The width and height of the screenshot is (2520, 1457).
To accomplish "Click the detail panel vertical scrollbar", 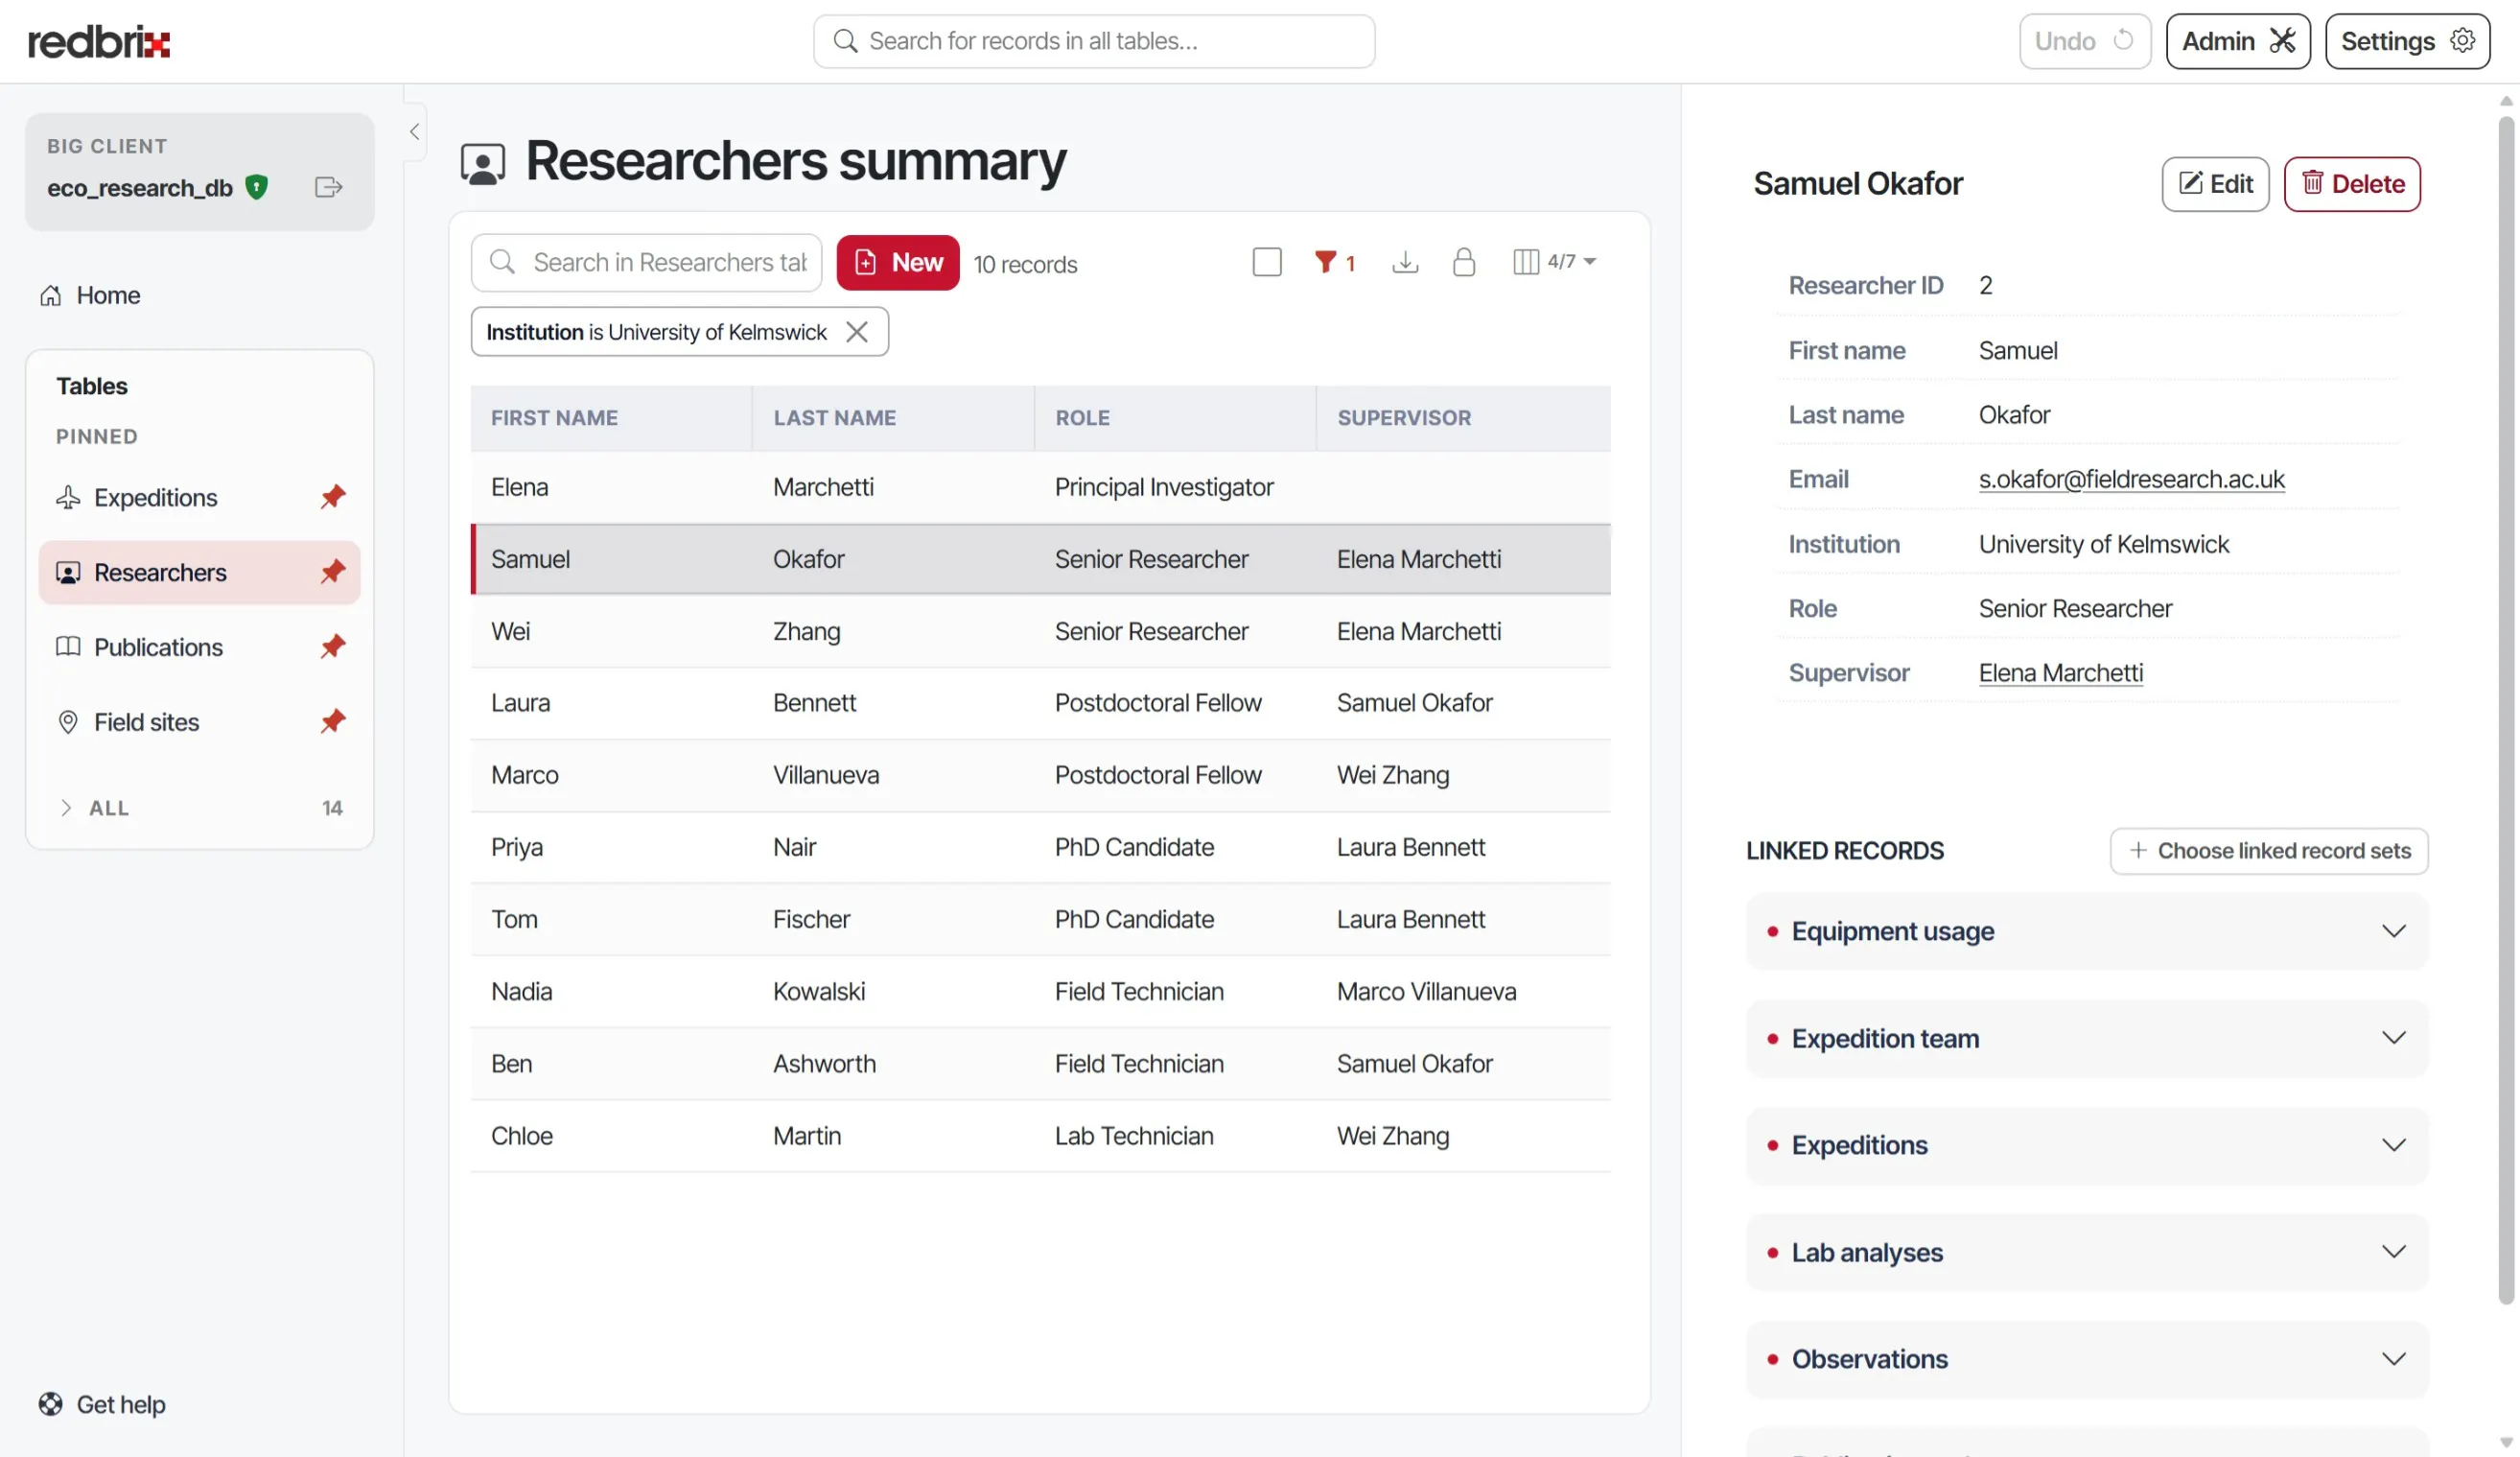I will [2505, 710].
